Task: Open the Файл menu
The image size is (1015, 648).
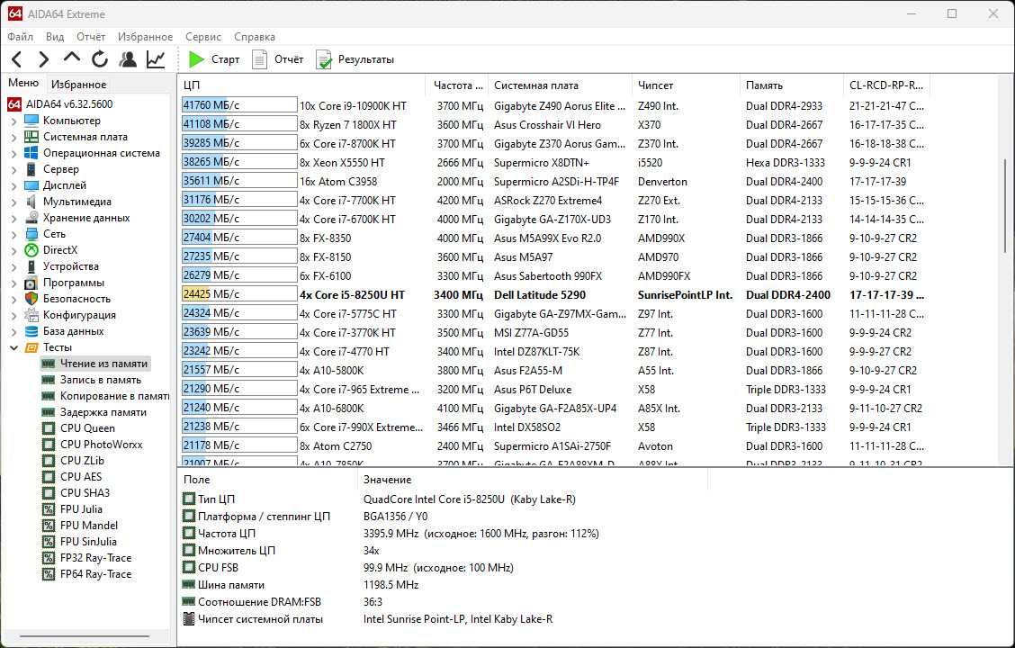Action: (20, 37)
